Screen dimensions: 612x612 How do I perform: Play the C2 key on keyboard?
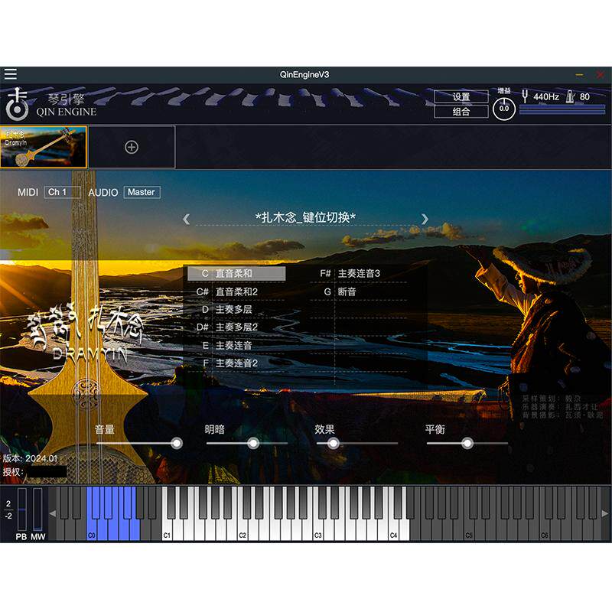pyautogui.click(x=243, y=531)
